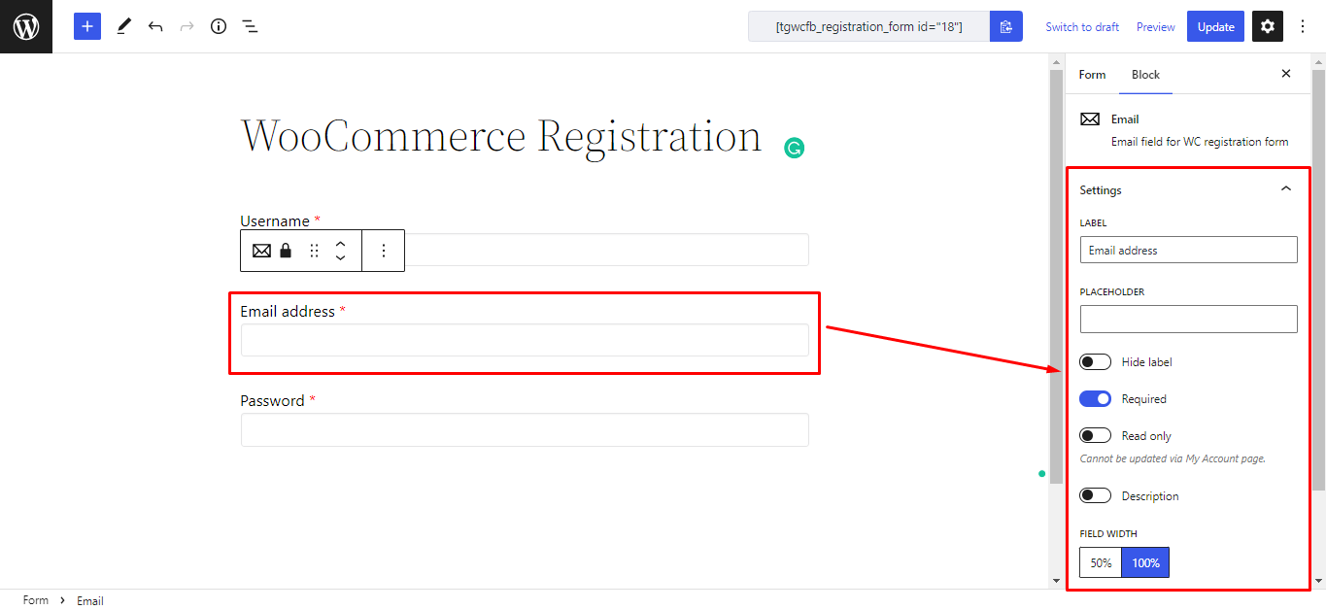This screenshot has height=610, width=1326.
Task: Disable the Required toggle
Action: pyautogui.click(x=1094, y=398)
